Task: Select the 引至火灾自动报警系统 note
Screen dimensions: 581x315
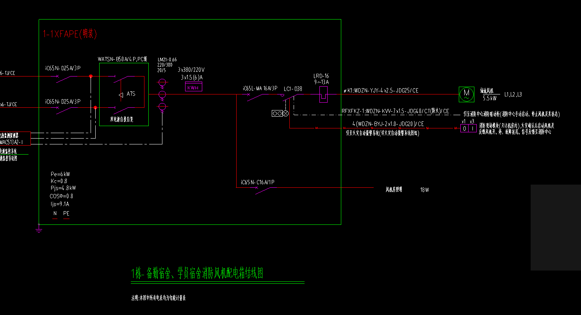Action: pyautogui.click(x=382, y=133)
